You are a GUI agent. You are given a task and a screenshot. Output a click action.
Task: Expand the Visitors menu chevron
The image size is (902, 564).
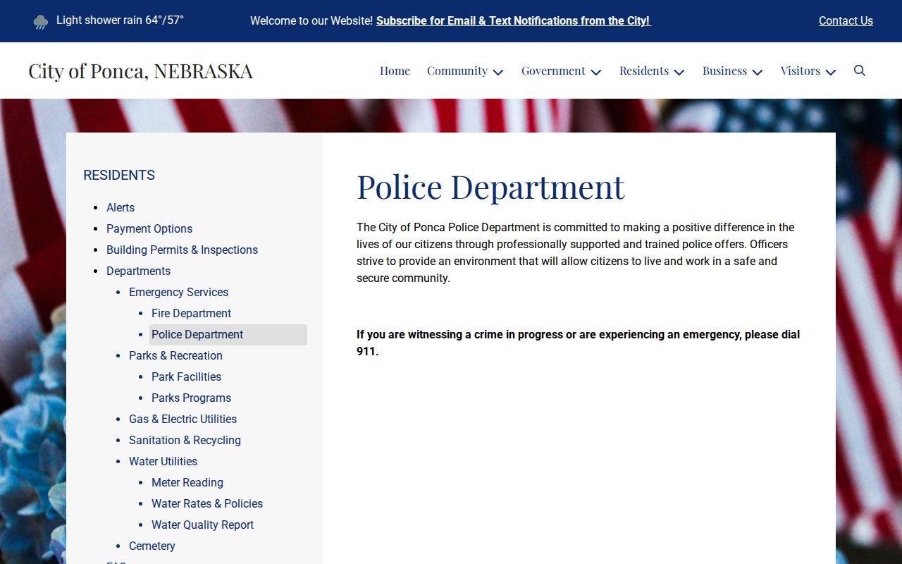tap(831, 72)
